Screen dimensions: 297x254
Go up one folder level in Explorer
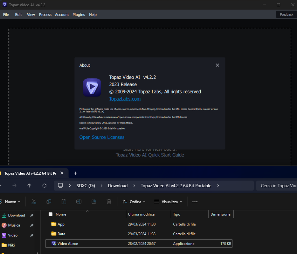pos(29,185)
